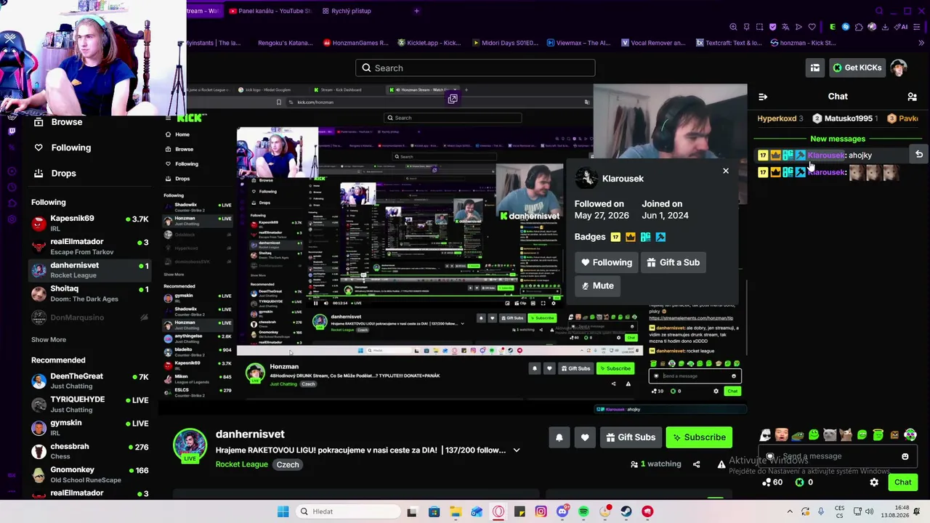The height and width of the screenshot is (523, 930).
Task: Select danhernisvet channel in Following list
Action: click(x=90, y=270)
